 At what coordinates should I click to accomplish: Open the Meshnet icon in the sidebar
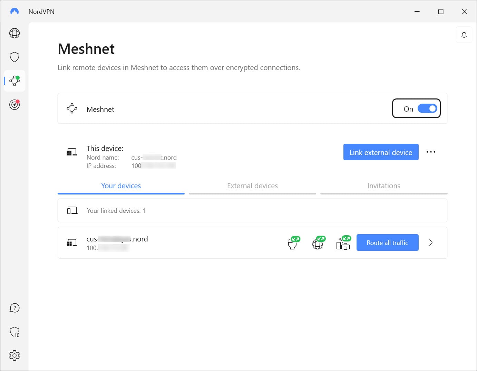click(14, 81)
